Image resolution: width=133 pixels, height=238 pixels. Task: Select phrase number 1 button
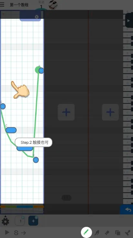(20, 221)
